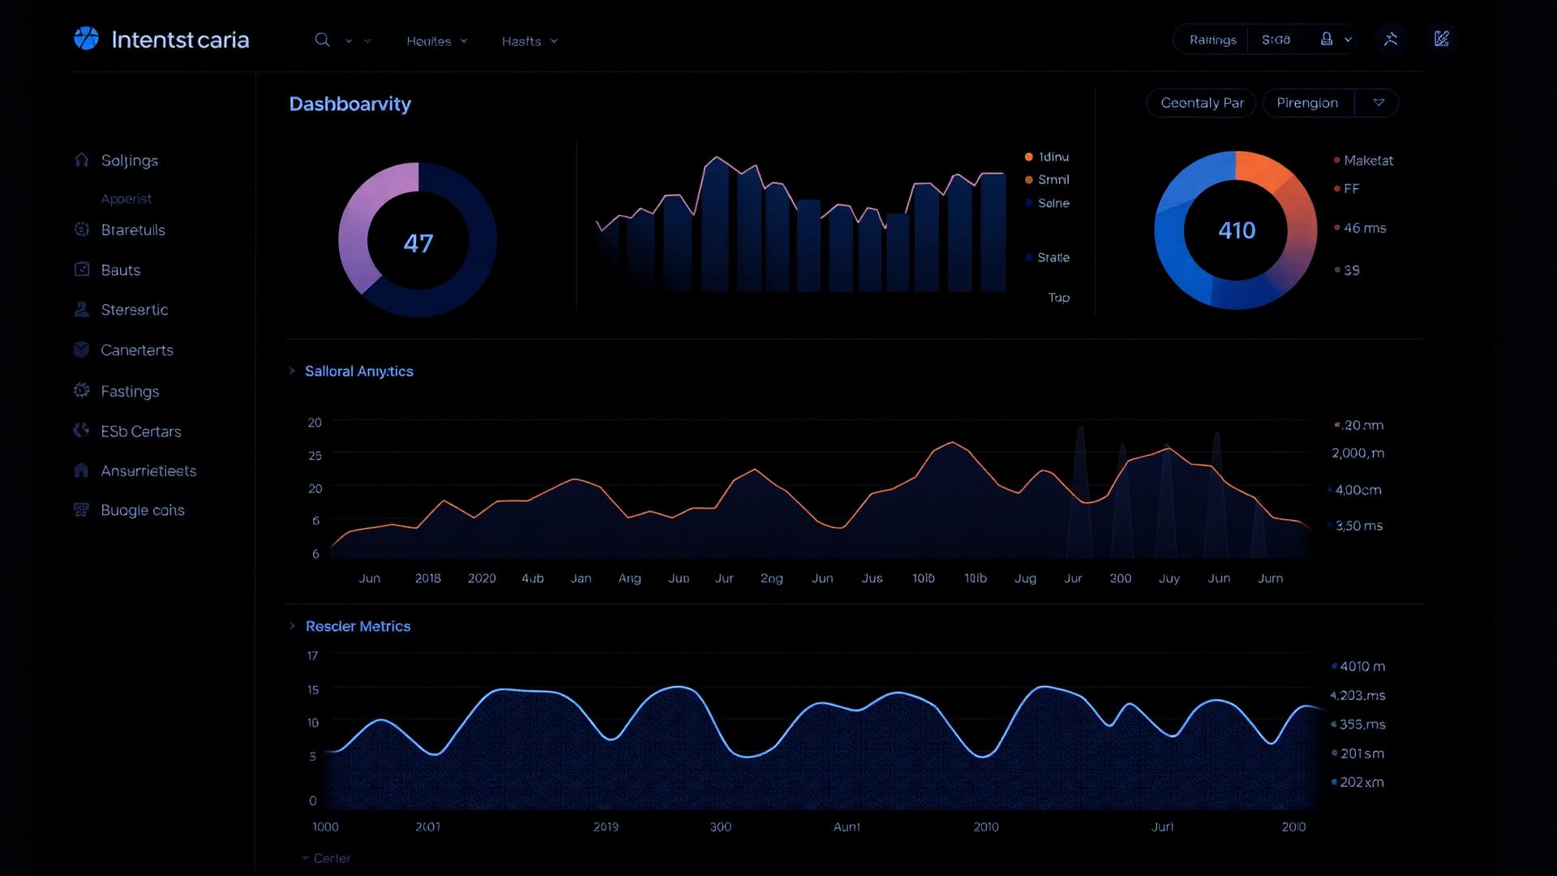The width and height of the screenshot is (1557, 876).
Task: Select the Stersertic user icon
Action: (81, 309)
